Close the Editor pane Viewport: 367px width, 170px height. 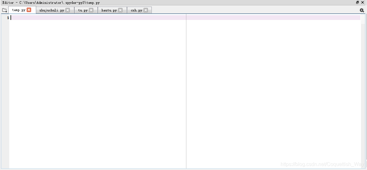tap(363, 2)
